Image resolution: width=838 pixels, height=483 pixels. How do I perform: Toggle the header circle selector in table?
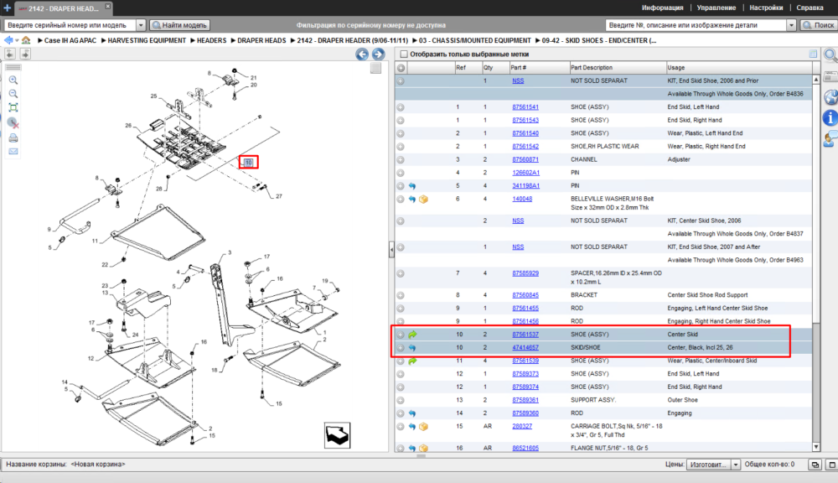point(401,68)
